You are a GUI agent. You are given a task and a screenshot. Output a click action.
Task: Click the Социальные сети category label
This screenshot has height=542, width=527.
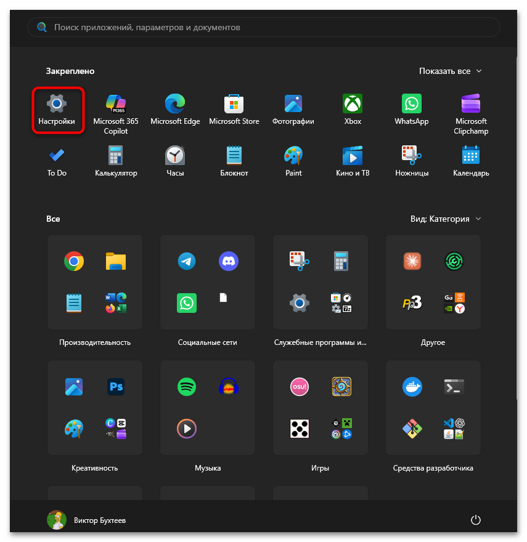(208, 342)
